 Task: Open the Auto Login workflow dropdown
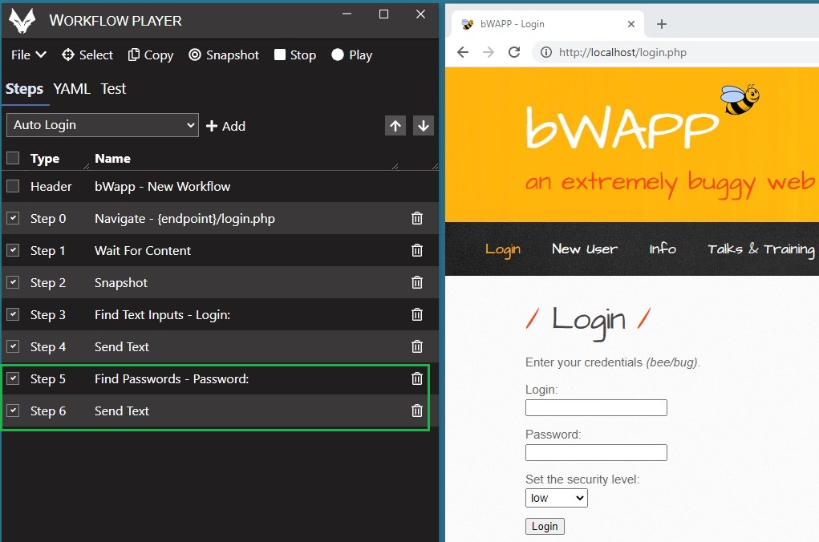[102, 125]
